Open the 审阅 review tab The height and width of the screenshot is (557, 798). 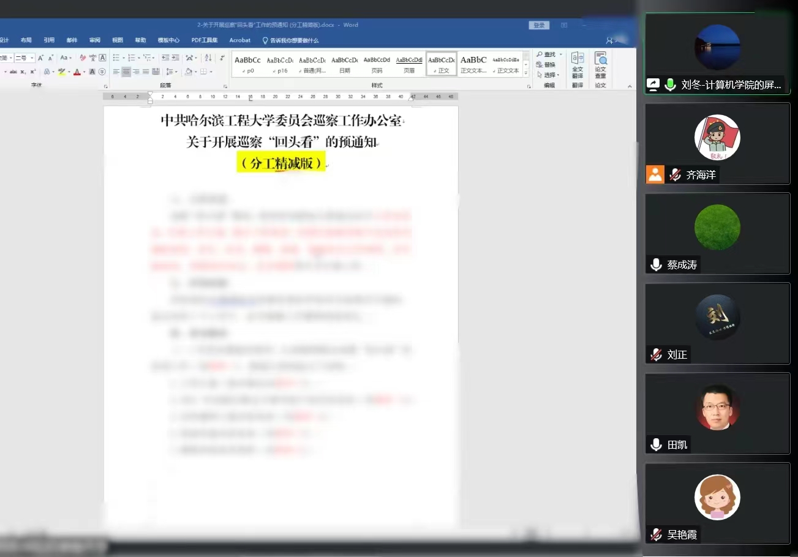(x=94, y=40)
